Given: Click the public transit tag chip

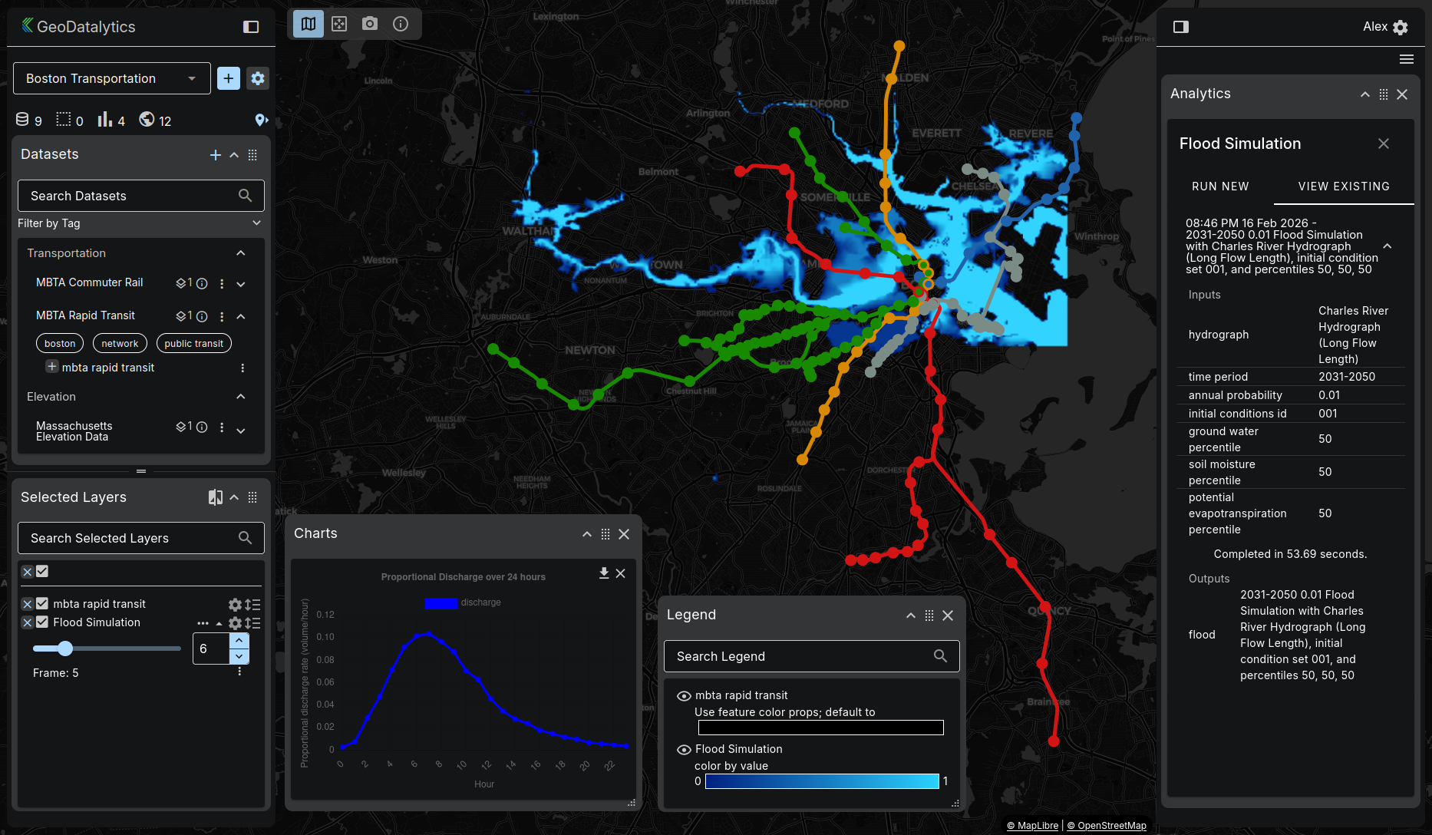Looking at the screenshot, I should [x=193, y=344].
